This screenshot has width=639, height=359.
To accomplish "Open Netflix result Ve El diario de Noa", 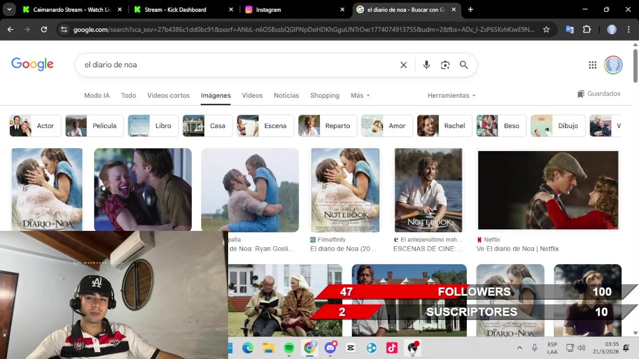I will pyautogui.click(x=518, y=249).
